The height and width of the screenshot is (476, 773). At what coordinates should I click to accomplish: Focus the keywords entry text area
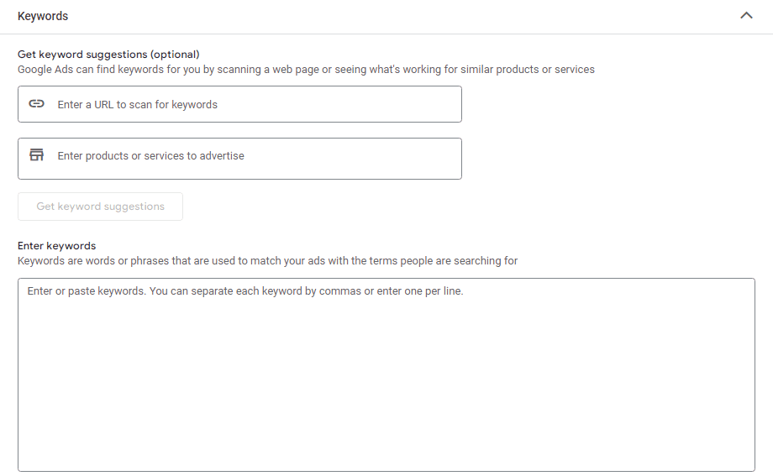(386, 375)
